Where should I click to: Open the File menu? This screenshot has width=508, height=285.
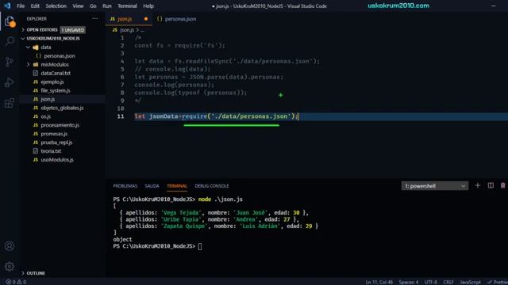pyautogui.click(x=21, y=6)
